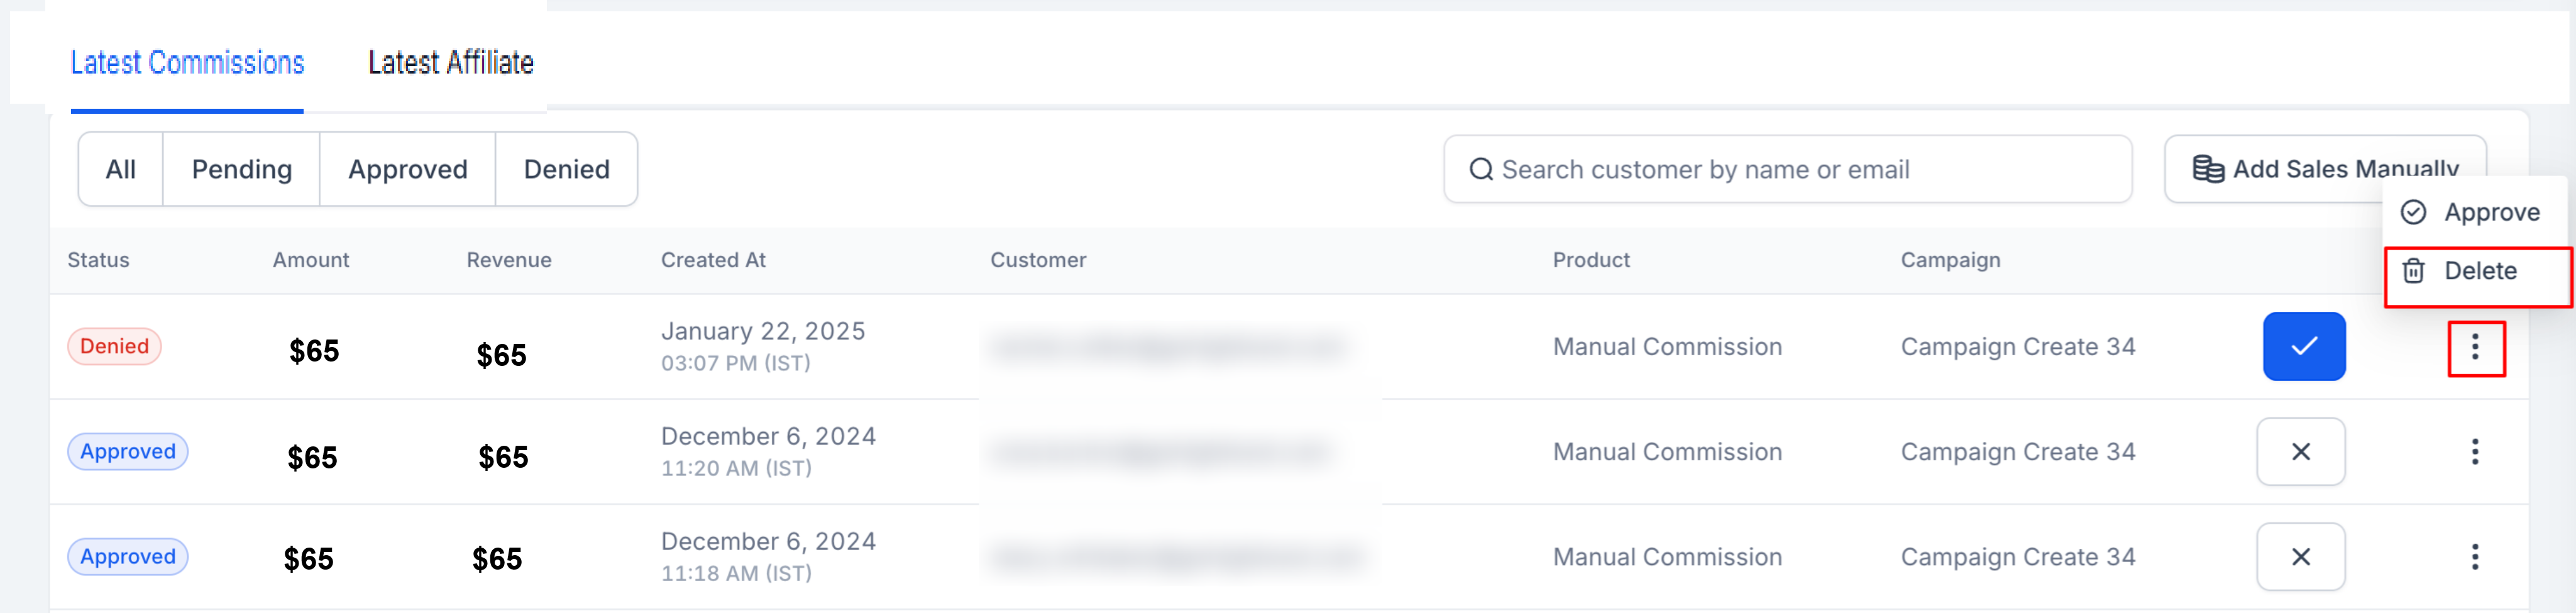
Task: Open three-dot menu for the 11:20 AM commission
Action: (2475, 451)
